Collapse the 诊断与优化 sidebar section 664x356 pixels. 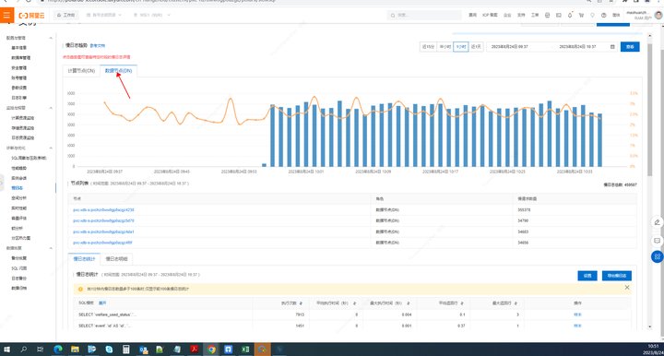[x=51, y=148]
